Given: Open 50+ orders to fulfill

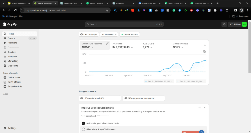Looking at the screenshot, I should coord(100,98).
